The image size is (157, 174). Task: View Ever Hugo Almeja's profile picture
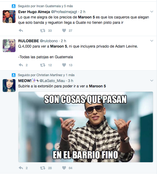(9, 17)
